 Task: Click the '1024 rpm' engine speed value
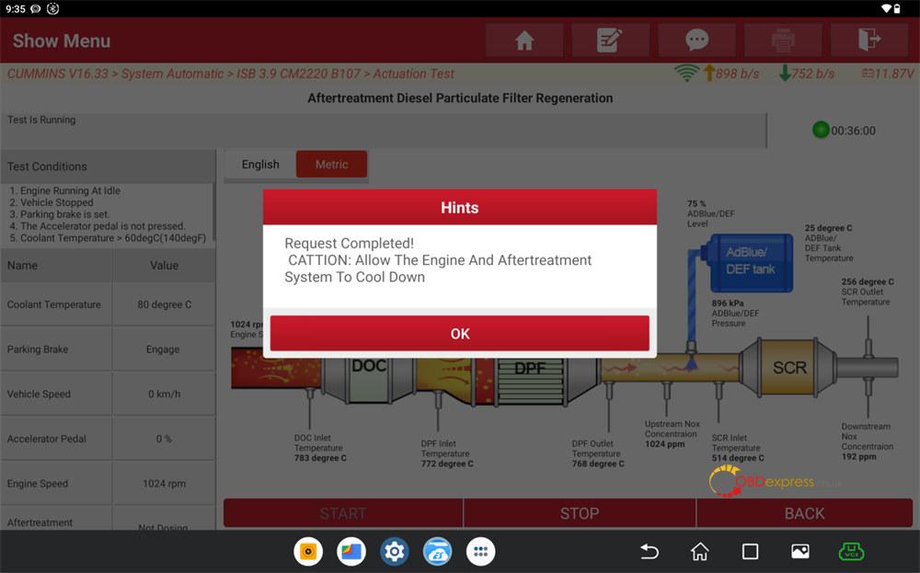tap(165, 483)
